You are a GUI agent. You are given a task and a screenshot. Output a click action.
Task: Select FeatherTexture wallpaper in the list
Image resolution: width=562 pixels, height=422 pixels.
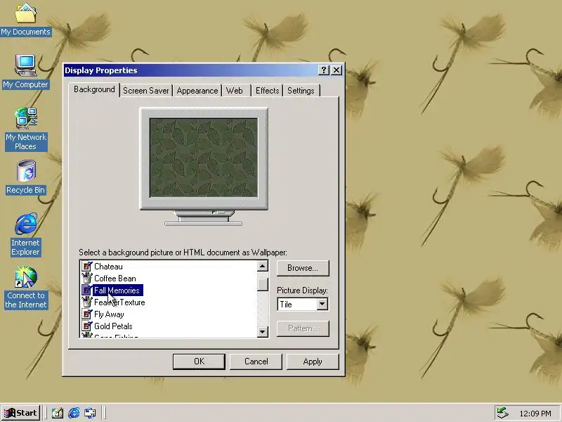point(119,302)
